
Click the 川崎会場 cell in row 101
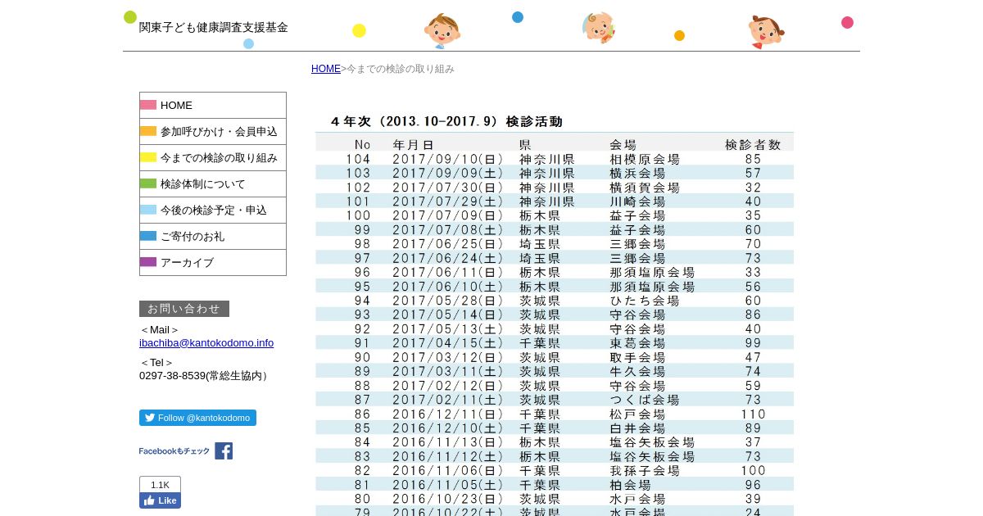(637, 201)
